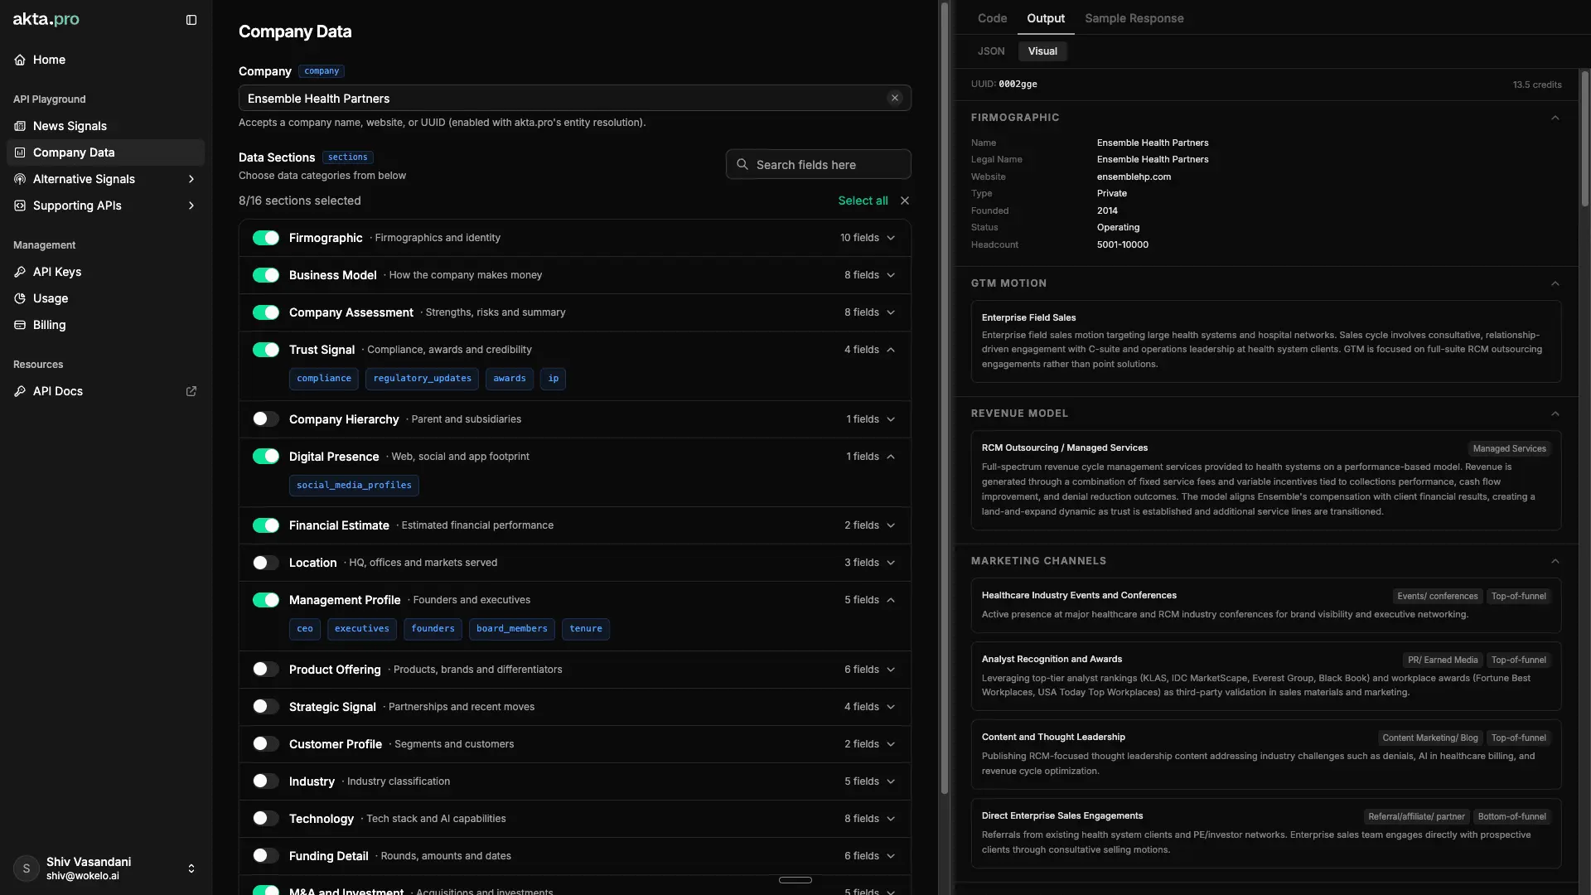Collapse Trust Signal fields chevron
1591x895 pixels.
(x=891, y=350)
